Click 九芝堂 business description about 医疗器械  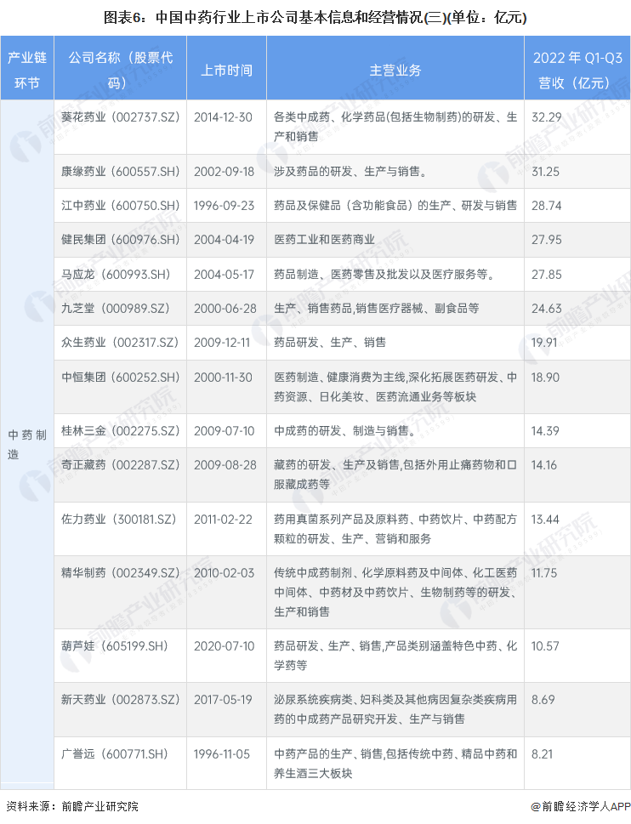[377, 309]
